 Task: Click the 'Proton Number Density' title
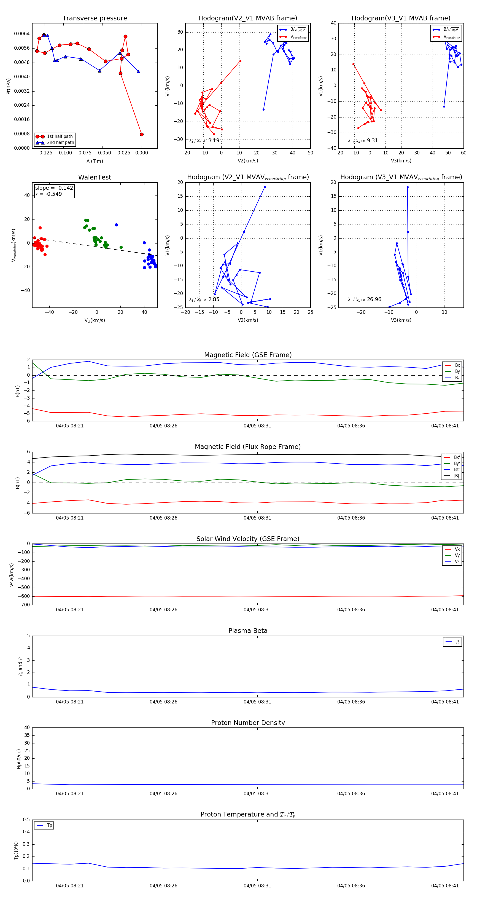(248, 723)
